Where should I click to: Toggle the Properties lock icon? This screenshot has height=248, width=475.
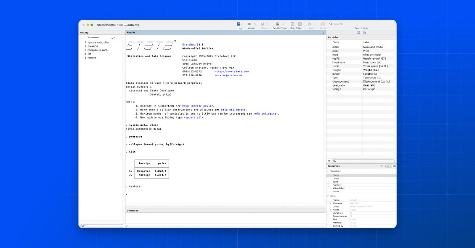382,166
